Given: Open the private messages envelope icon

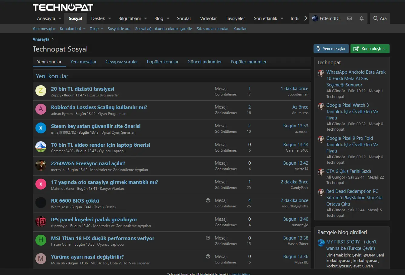Looking at the screenshot, I should 350,18.
